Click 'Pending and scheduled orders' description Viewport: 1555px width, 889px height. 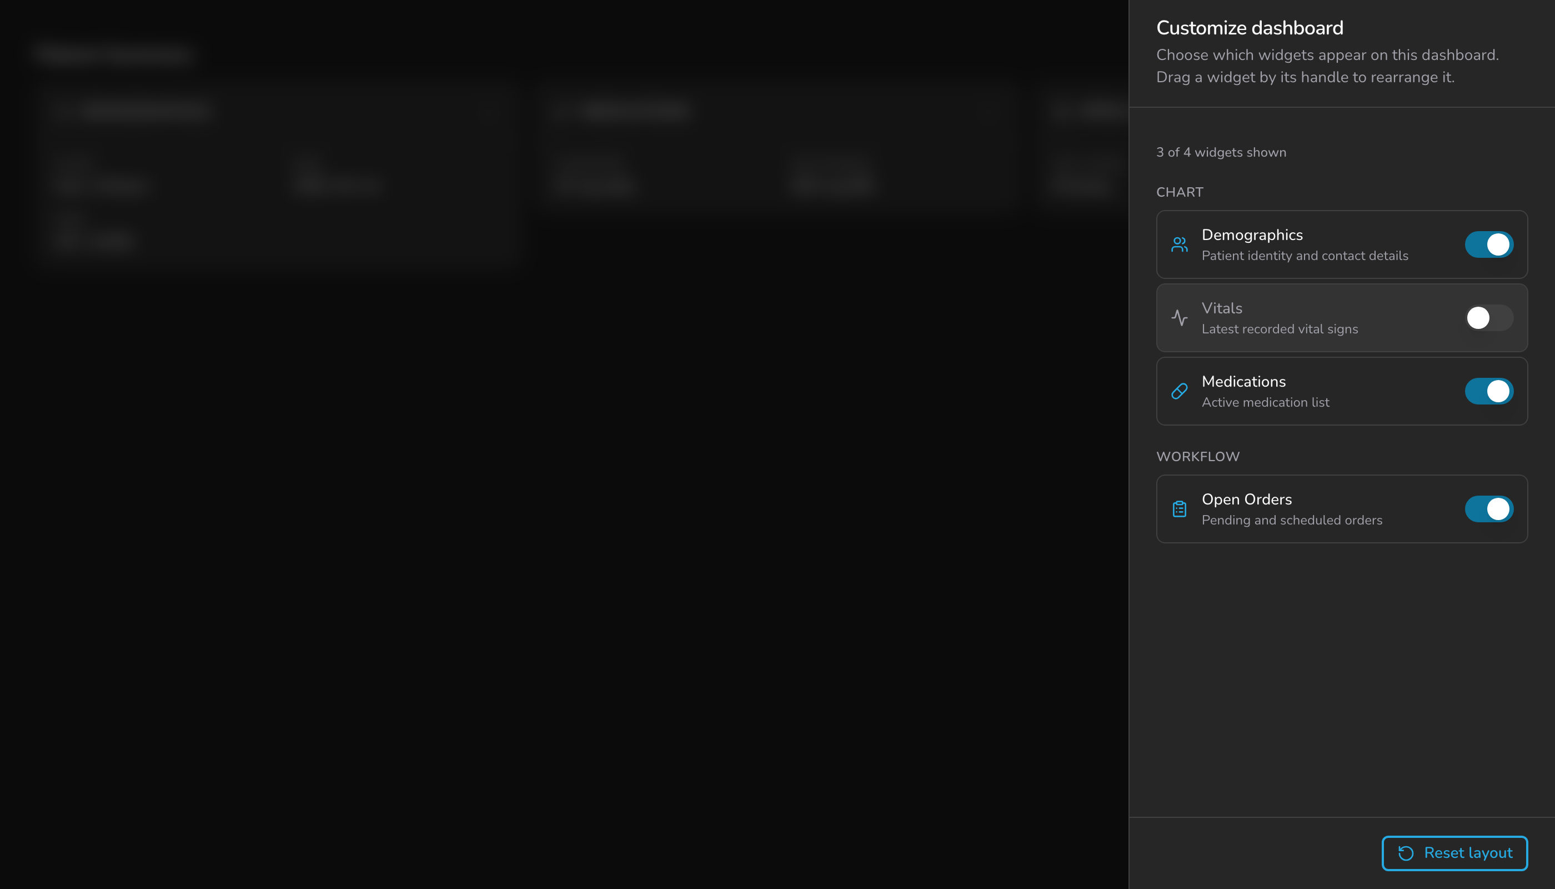1292,520
